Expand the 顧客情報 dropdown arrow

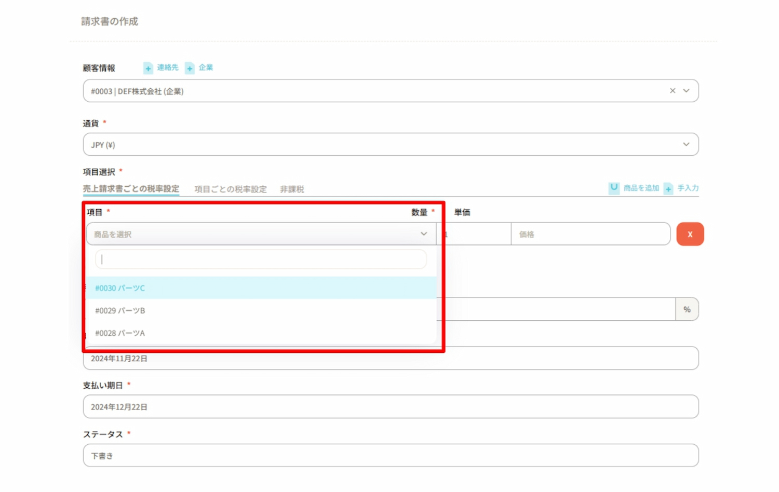click(686, 91)
